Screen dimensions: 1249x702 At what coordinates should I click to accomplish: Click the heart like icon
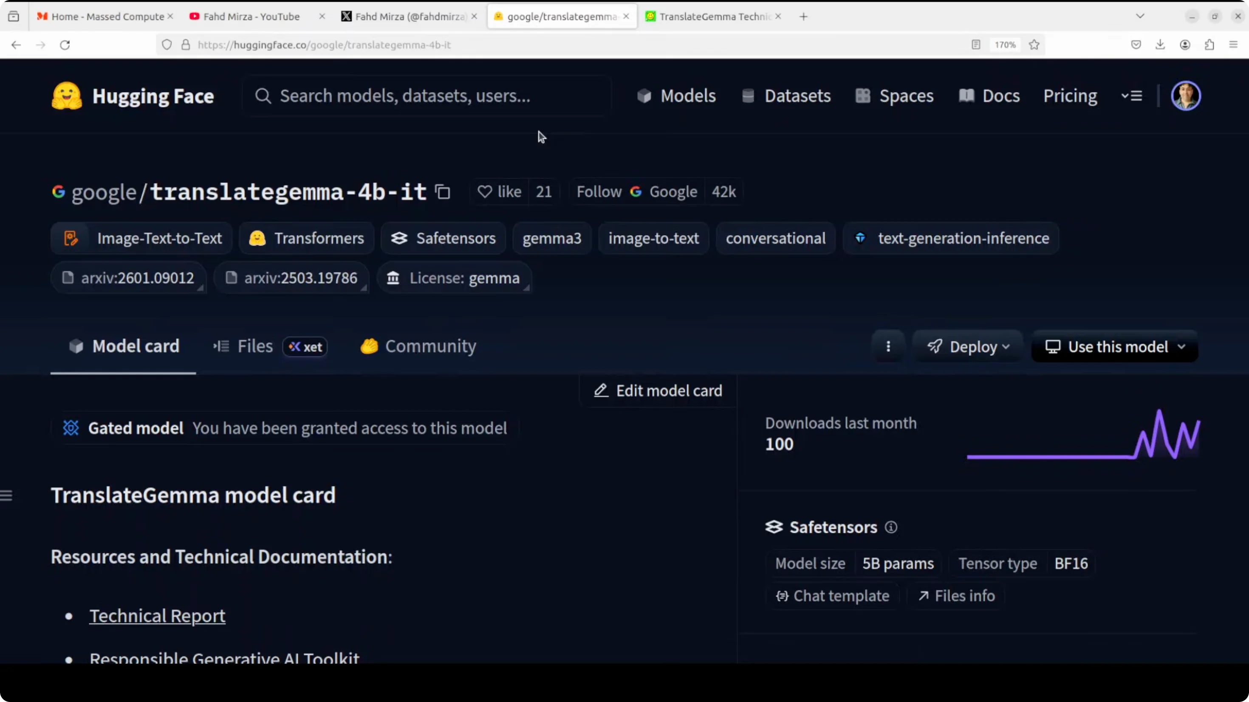click(484, 192)
